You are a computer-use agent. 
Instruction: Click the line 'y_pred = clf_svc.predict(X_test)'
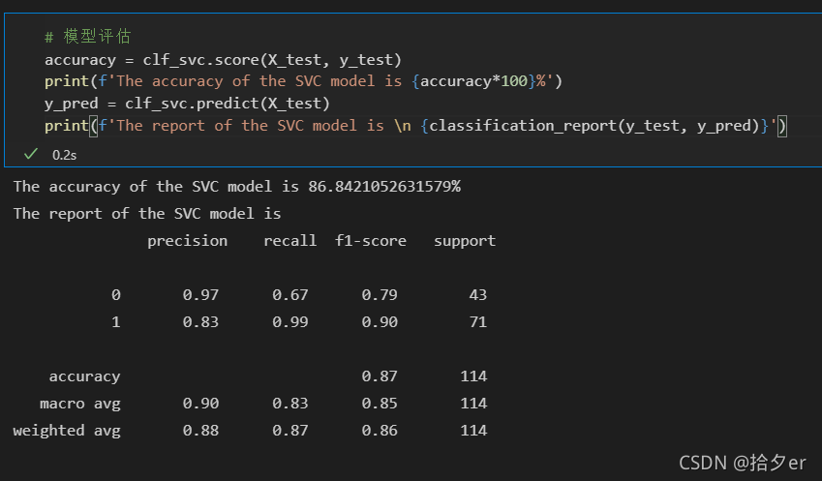187,104
